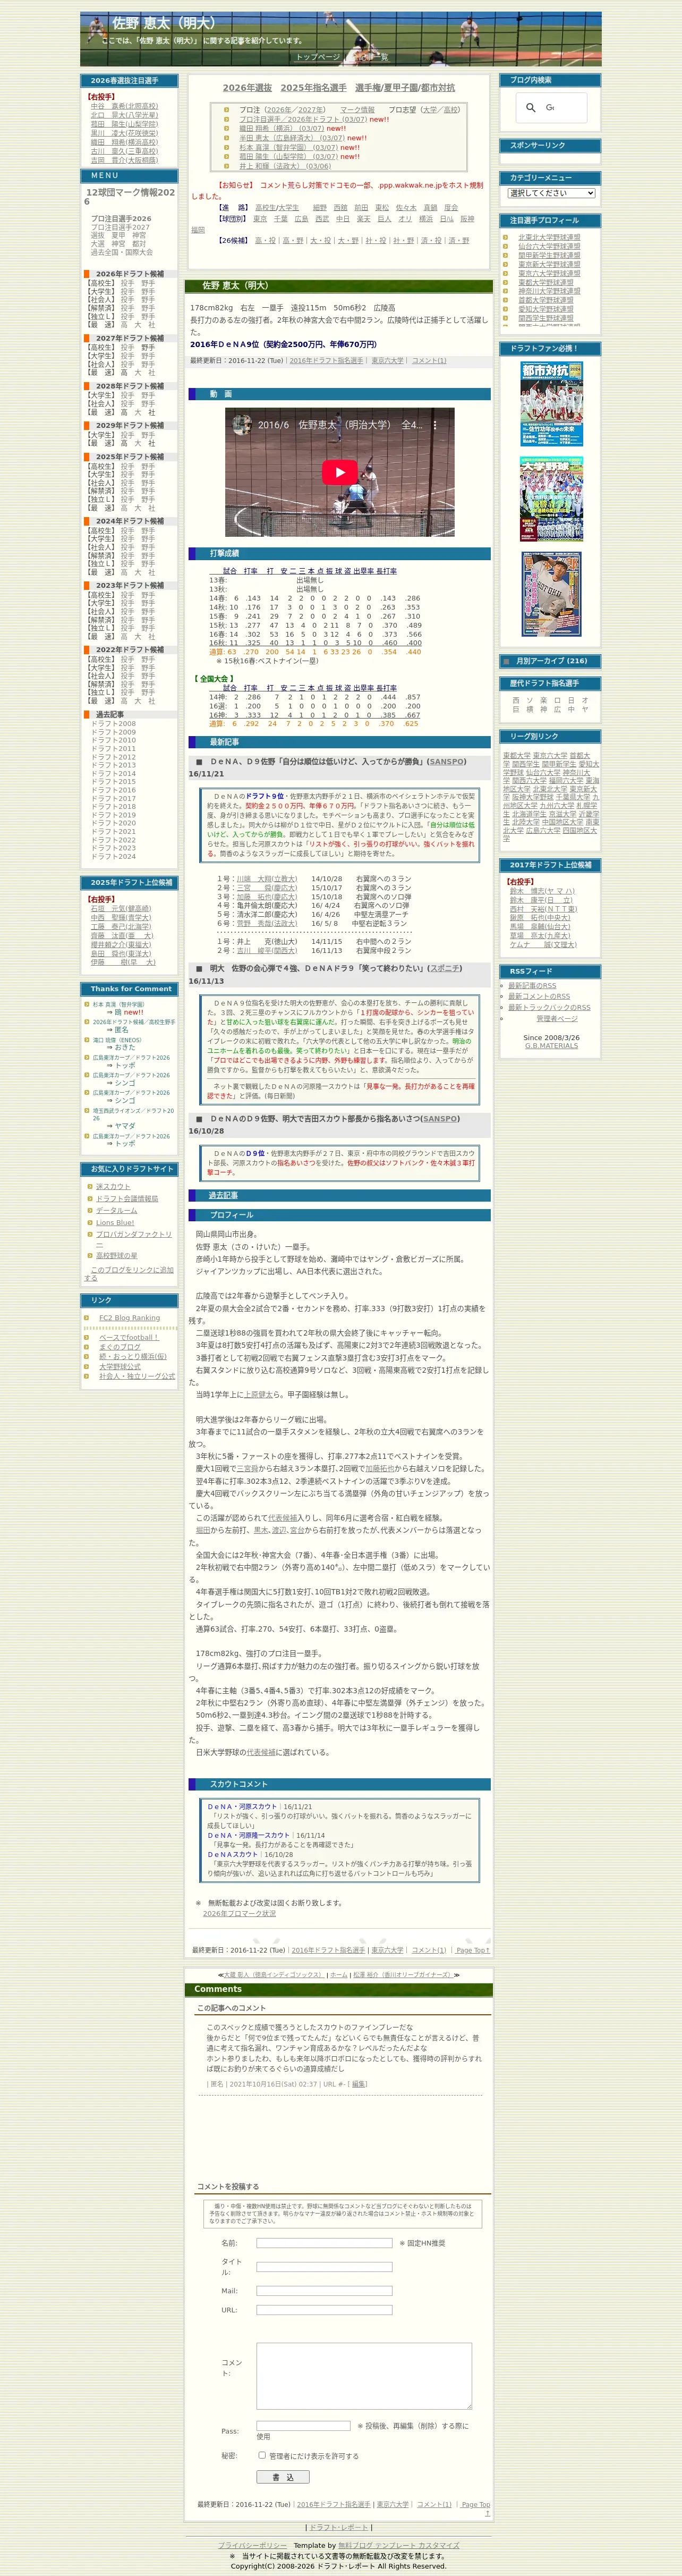Open the 仙台六大学野球連盟 profile link

(549, 246)
